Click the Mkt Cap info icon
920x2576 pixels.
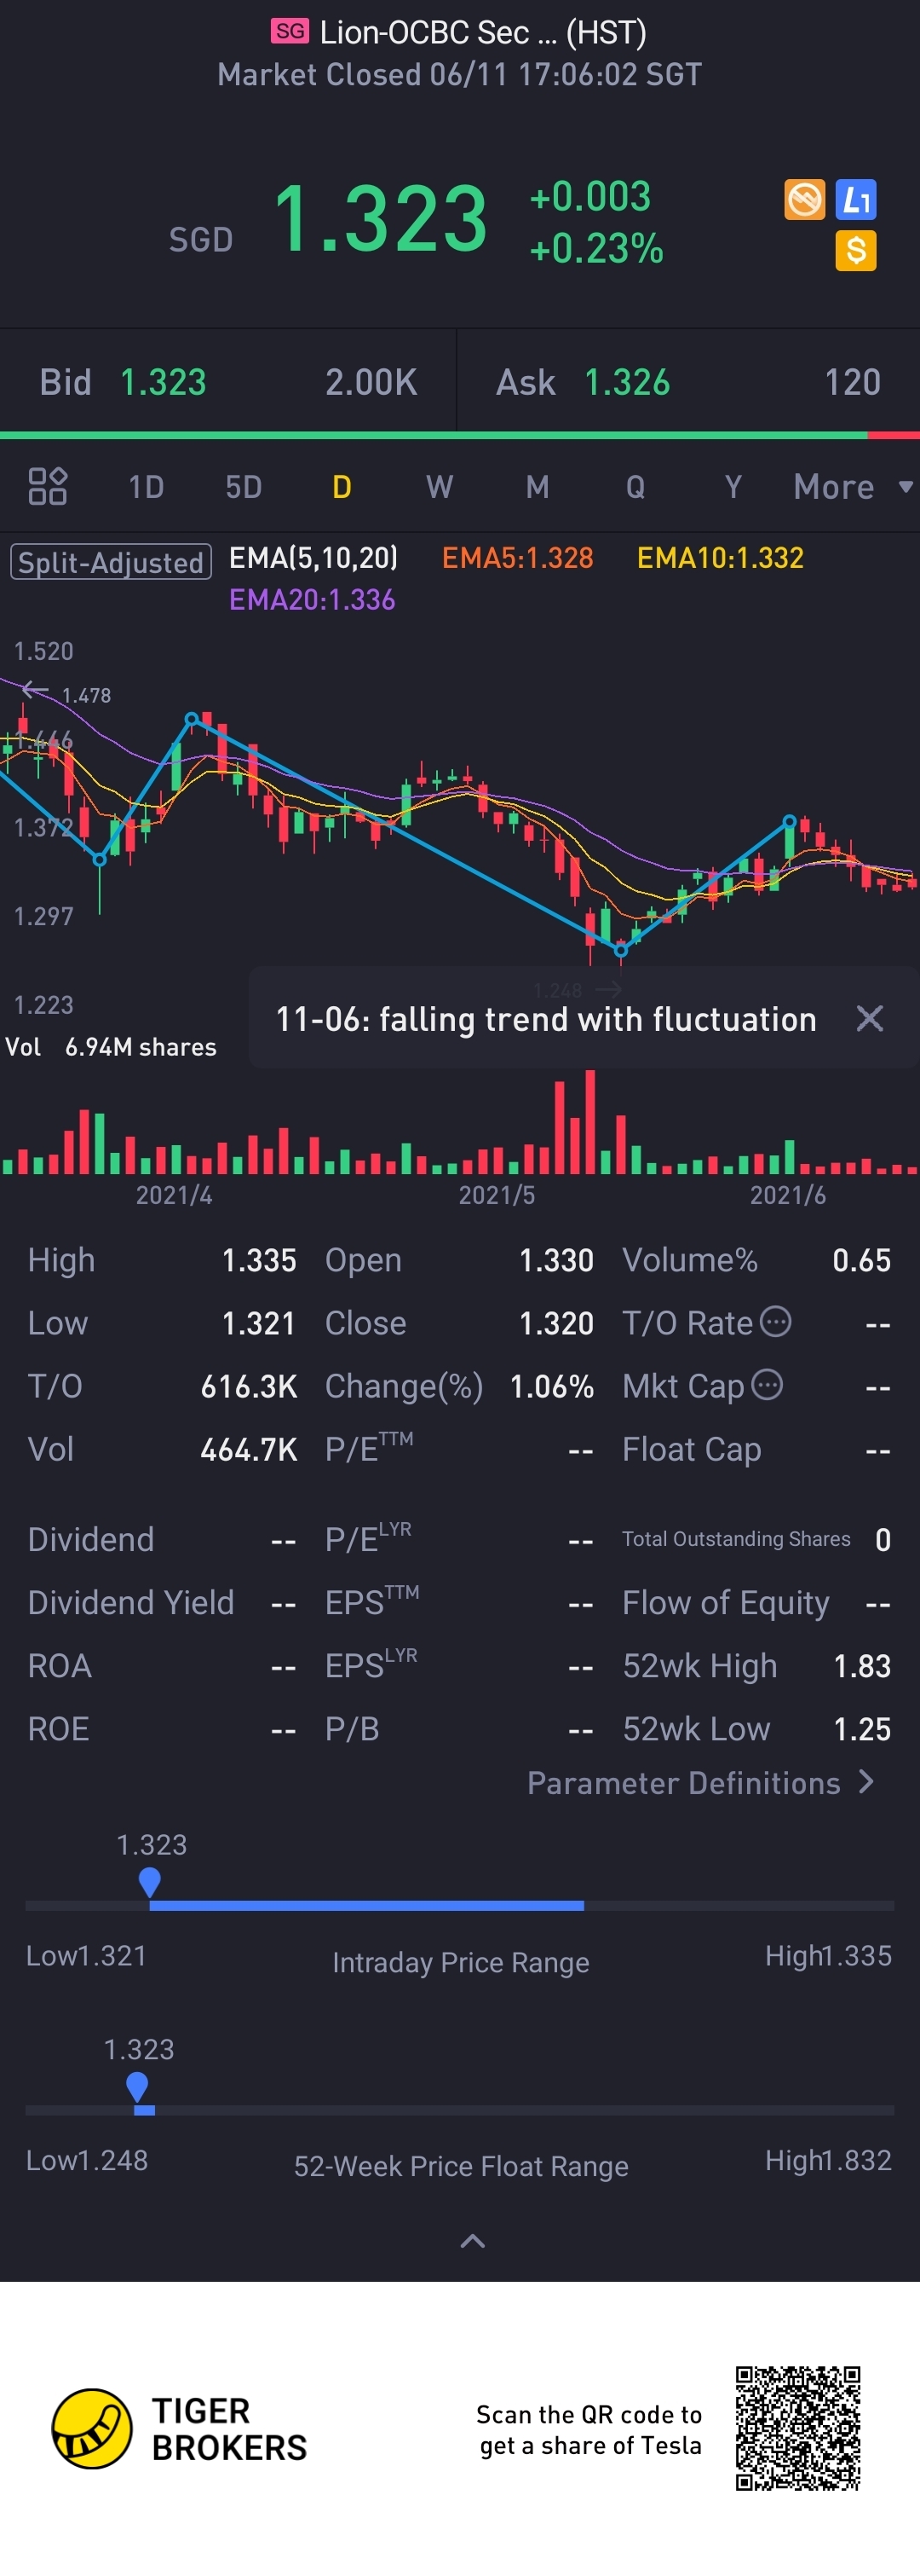(768, 1385)
